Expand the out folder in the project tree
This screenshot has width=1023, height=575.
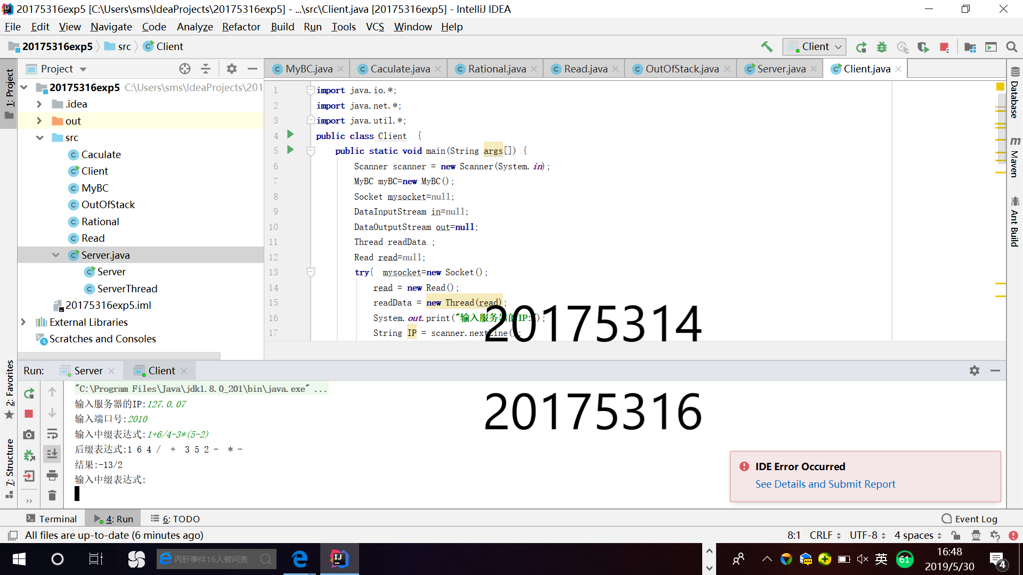39,121
